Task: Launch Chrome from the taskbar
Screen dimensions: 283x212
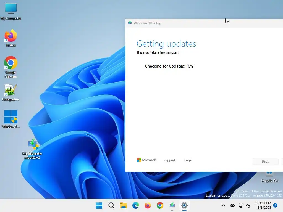Action: point(160,205)
